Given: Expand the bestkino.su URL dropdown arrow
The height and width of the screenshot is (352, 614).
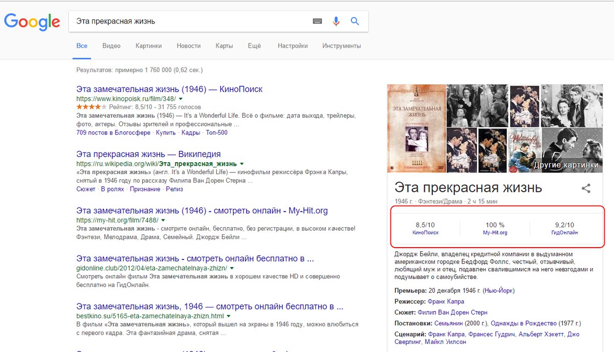Looking at the screenshot, I should pyautogui.click(x=229, y=316).
